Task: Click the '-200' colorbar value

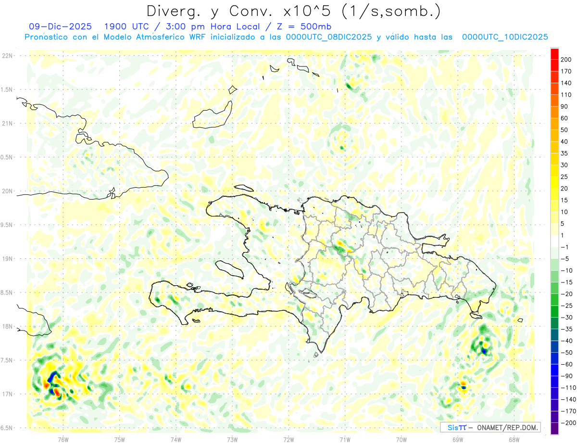Action: coord(568,423)
